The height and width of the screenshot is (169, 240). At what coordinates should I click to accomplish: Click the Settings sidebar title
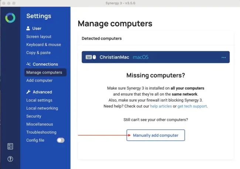point(39,16)
